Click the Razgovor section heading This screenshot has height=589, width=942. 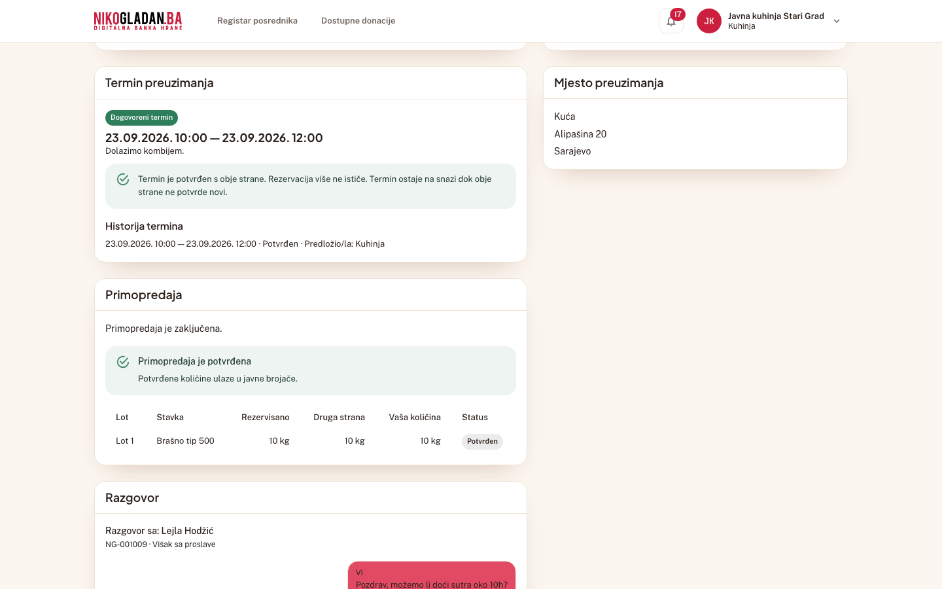[132, 498]
